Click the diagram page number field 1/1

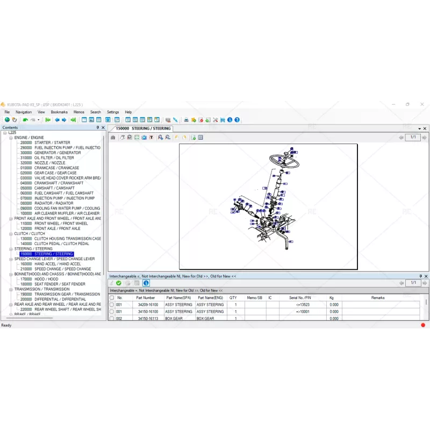tap(413, 138)
